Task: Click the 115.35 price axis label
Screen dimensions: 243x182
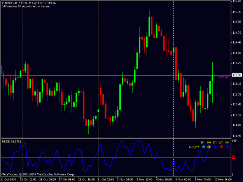Action: (237, 12)
